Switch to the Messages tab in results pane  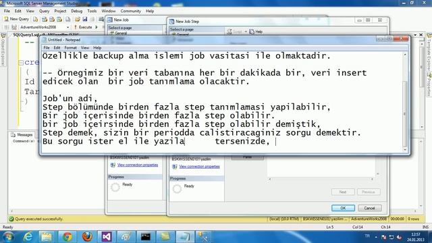pos(22,135)
